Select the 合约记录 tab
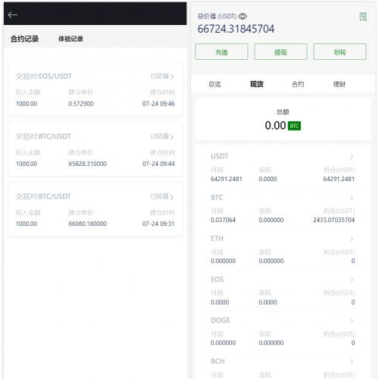The height and width of the screenshot is (379, 379). [x=24, y=39]
